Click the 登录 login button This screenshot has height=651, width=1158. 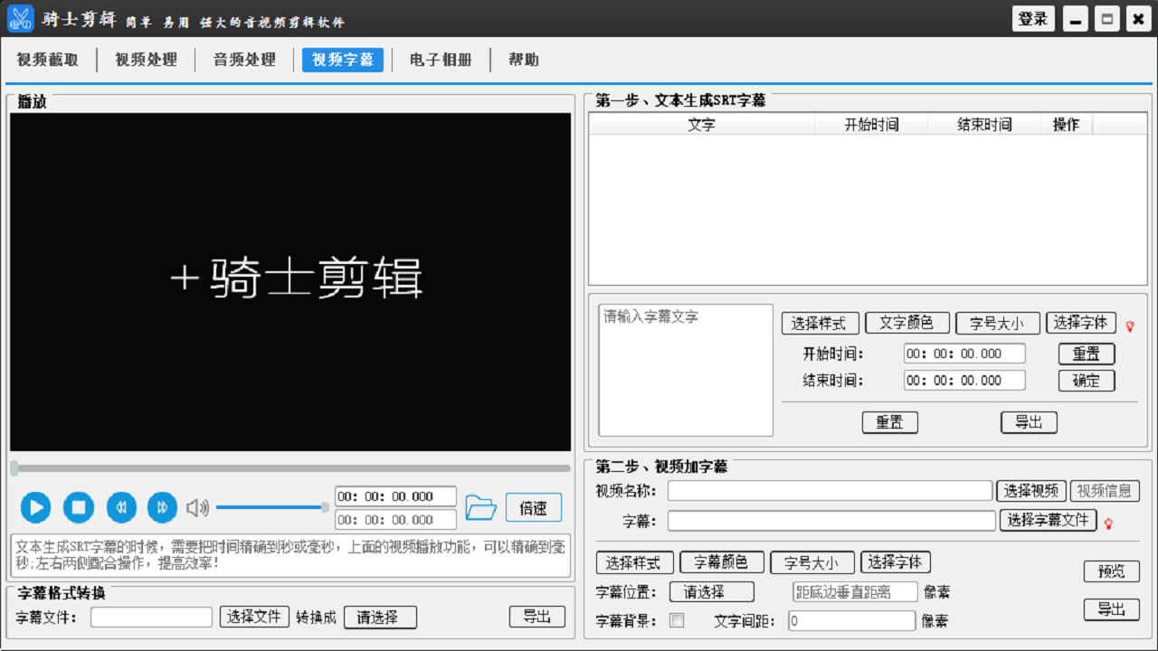[1033, 18]
